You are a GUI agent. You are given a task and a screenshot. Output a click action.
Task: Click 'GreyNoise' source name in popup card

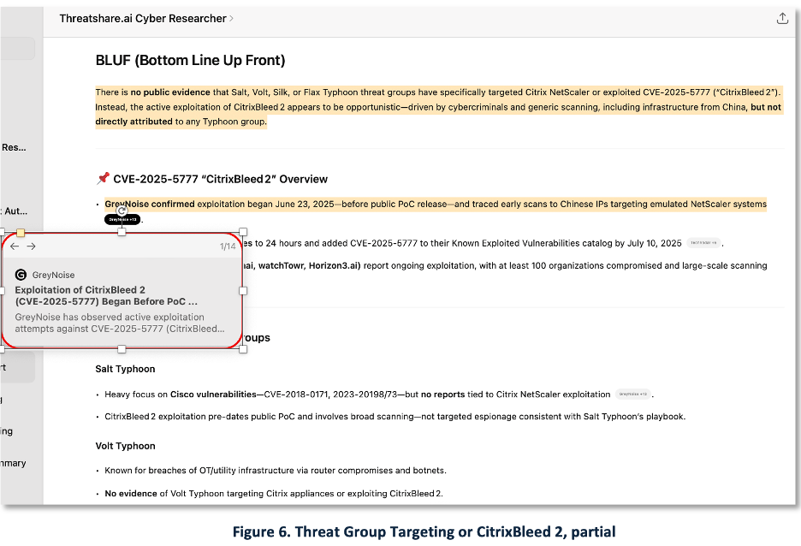point(53,275)
